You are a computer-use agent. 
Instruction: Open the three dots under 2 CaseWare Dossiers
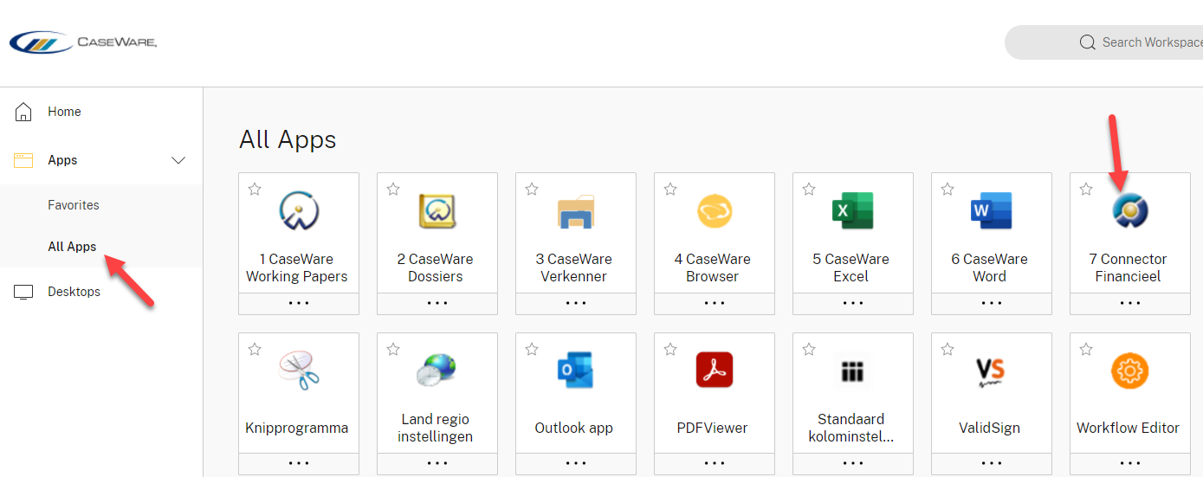(x=437, y=303)
